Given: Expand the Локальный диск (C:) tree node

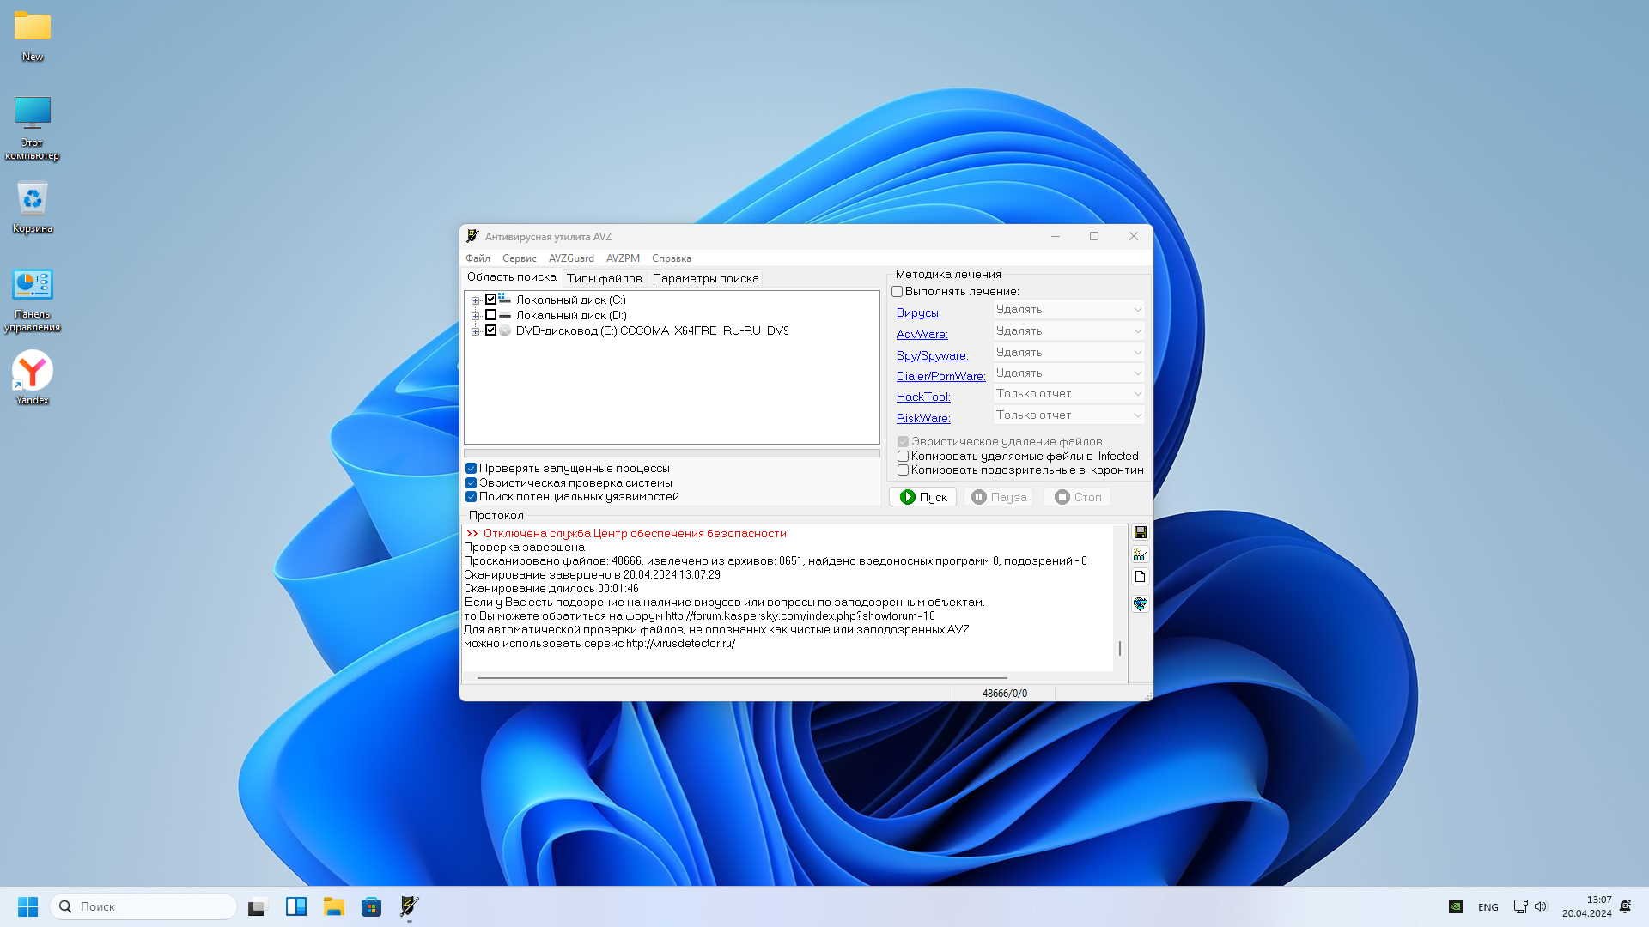Looking at the screenshot, I should pos(475,300).
